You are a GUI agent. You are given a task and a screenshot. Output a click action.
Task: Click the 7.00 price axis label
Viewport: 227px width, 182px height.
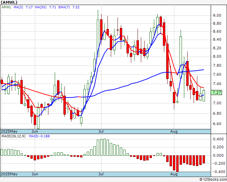click(217, 103)
